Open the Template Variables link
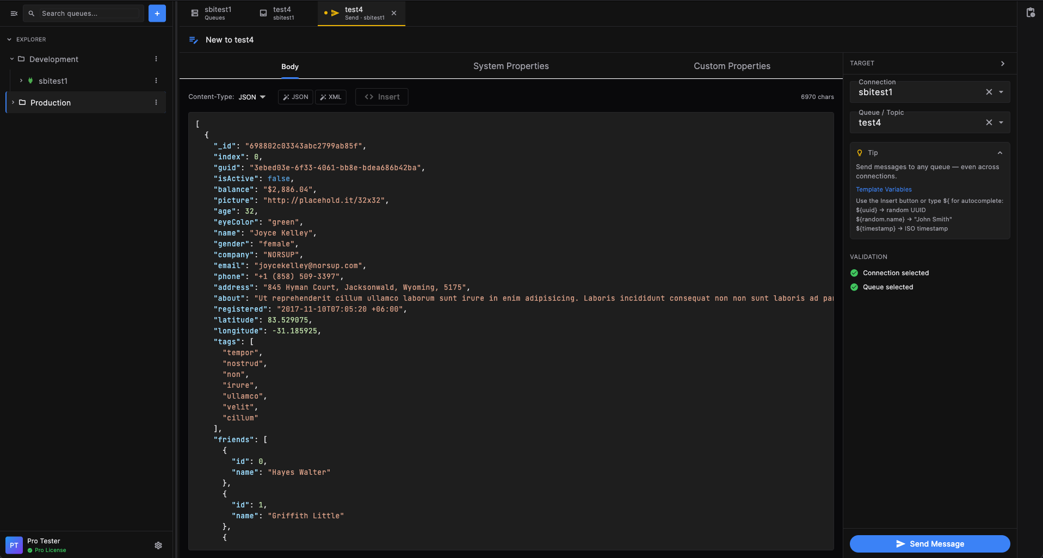 point(883,190)
